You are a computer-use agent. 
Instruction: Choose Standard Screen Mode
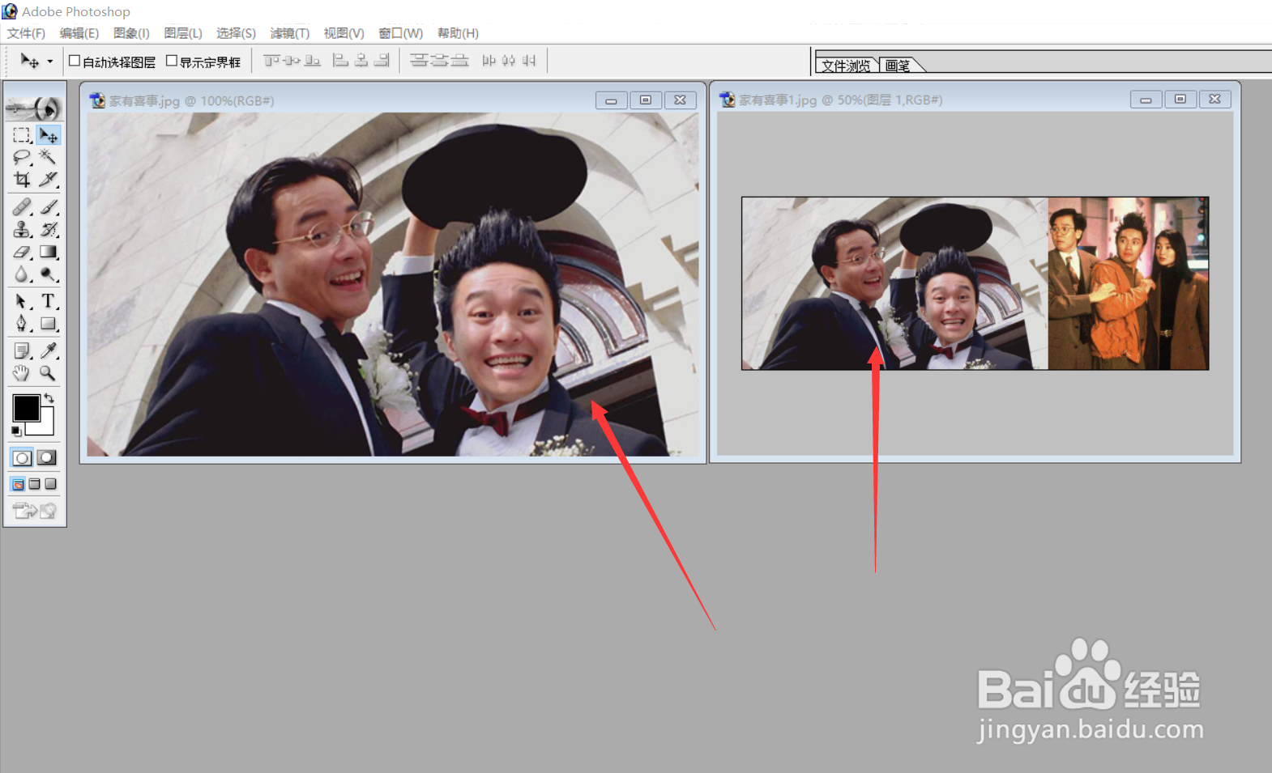pyautogui.click(x=18, y=484)
